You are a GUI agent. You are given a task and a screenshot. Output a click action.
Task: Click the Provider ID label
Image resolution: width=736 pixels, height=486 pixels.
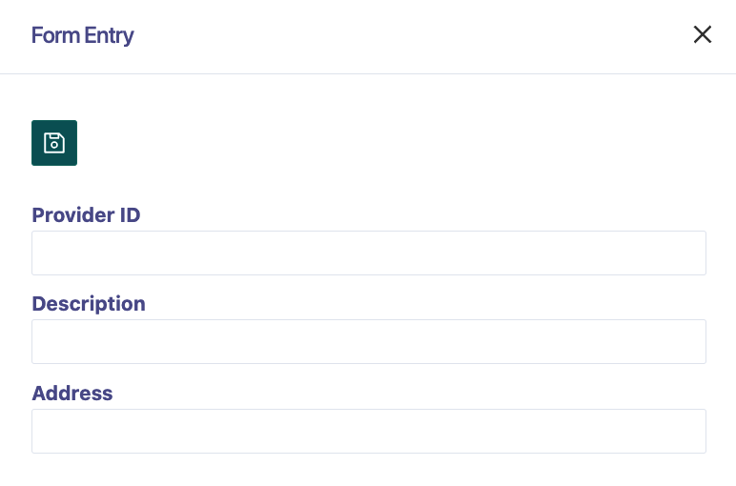click(86, 215)
